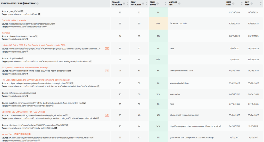The height and width of the screenshot is (142, 264).
Task: Open the Spam Score help tooltip icon
Action: pyautogui.click(x=158, y=4)
